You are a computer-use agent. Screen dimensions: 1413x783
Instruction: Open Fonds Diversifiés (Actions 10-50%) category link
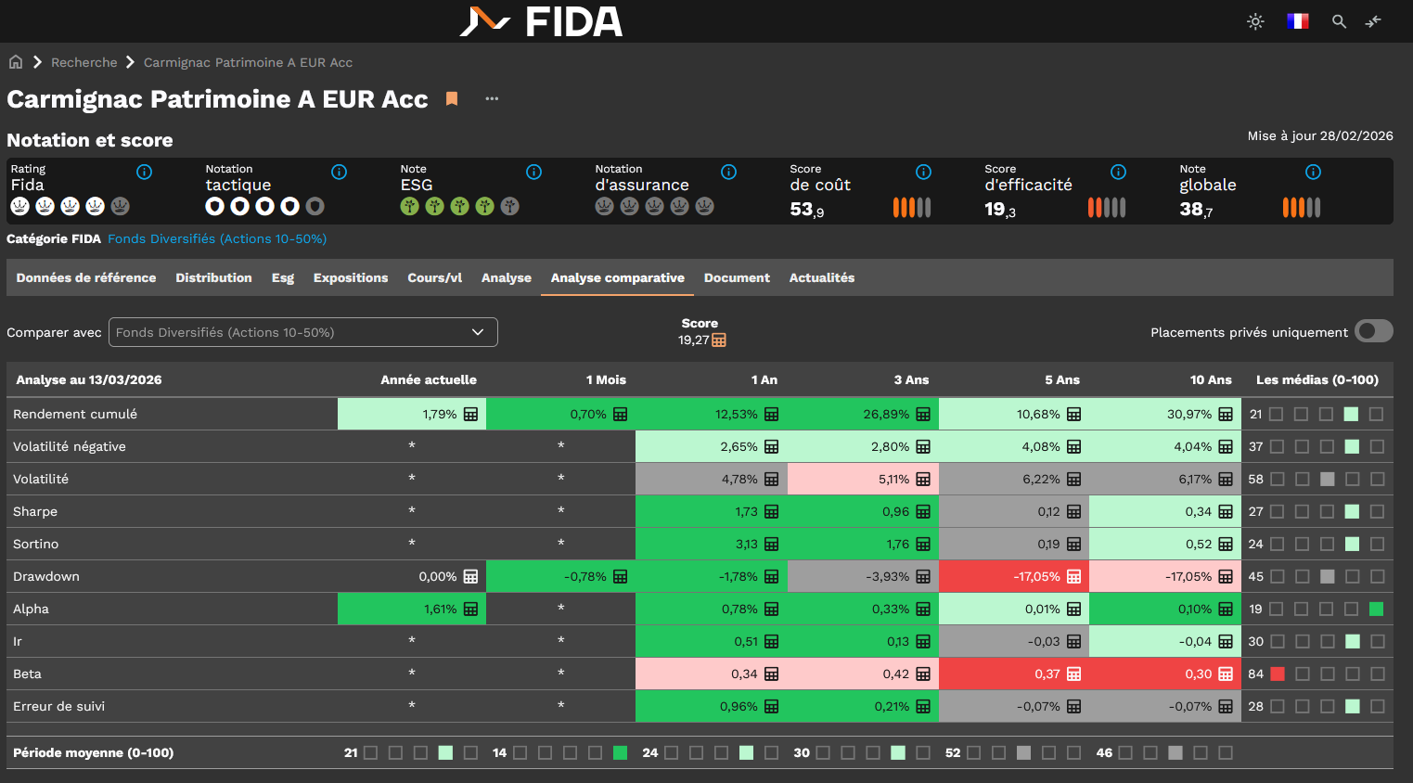click(217, 238)
